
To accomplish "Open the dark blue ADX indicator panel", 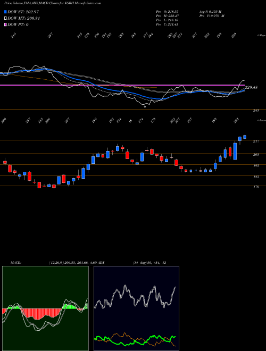I will pos(136,308).
